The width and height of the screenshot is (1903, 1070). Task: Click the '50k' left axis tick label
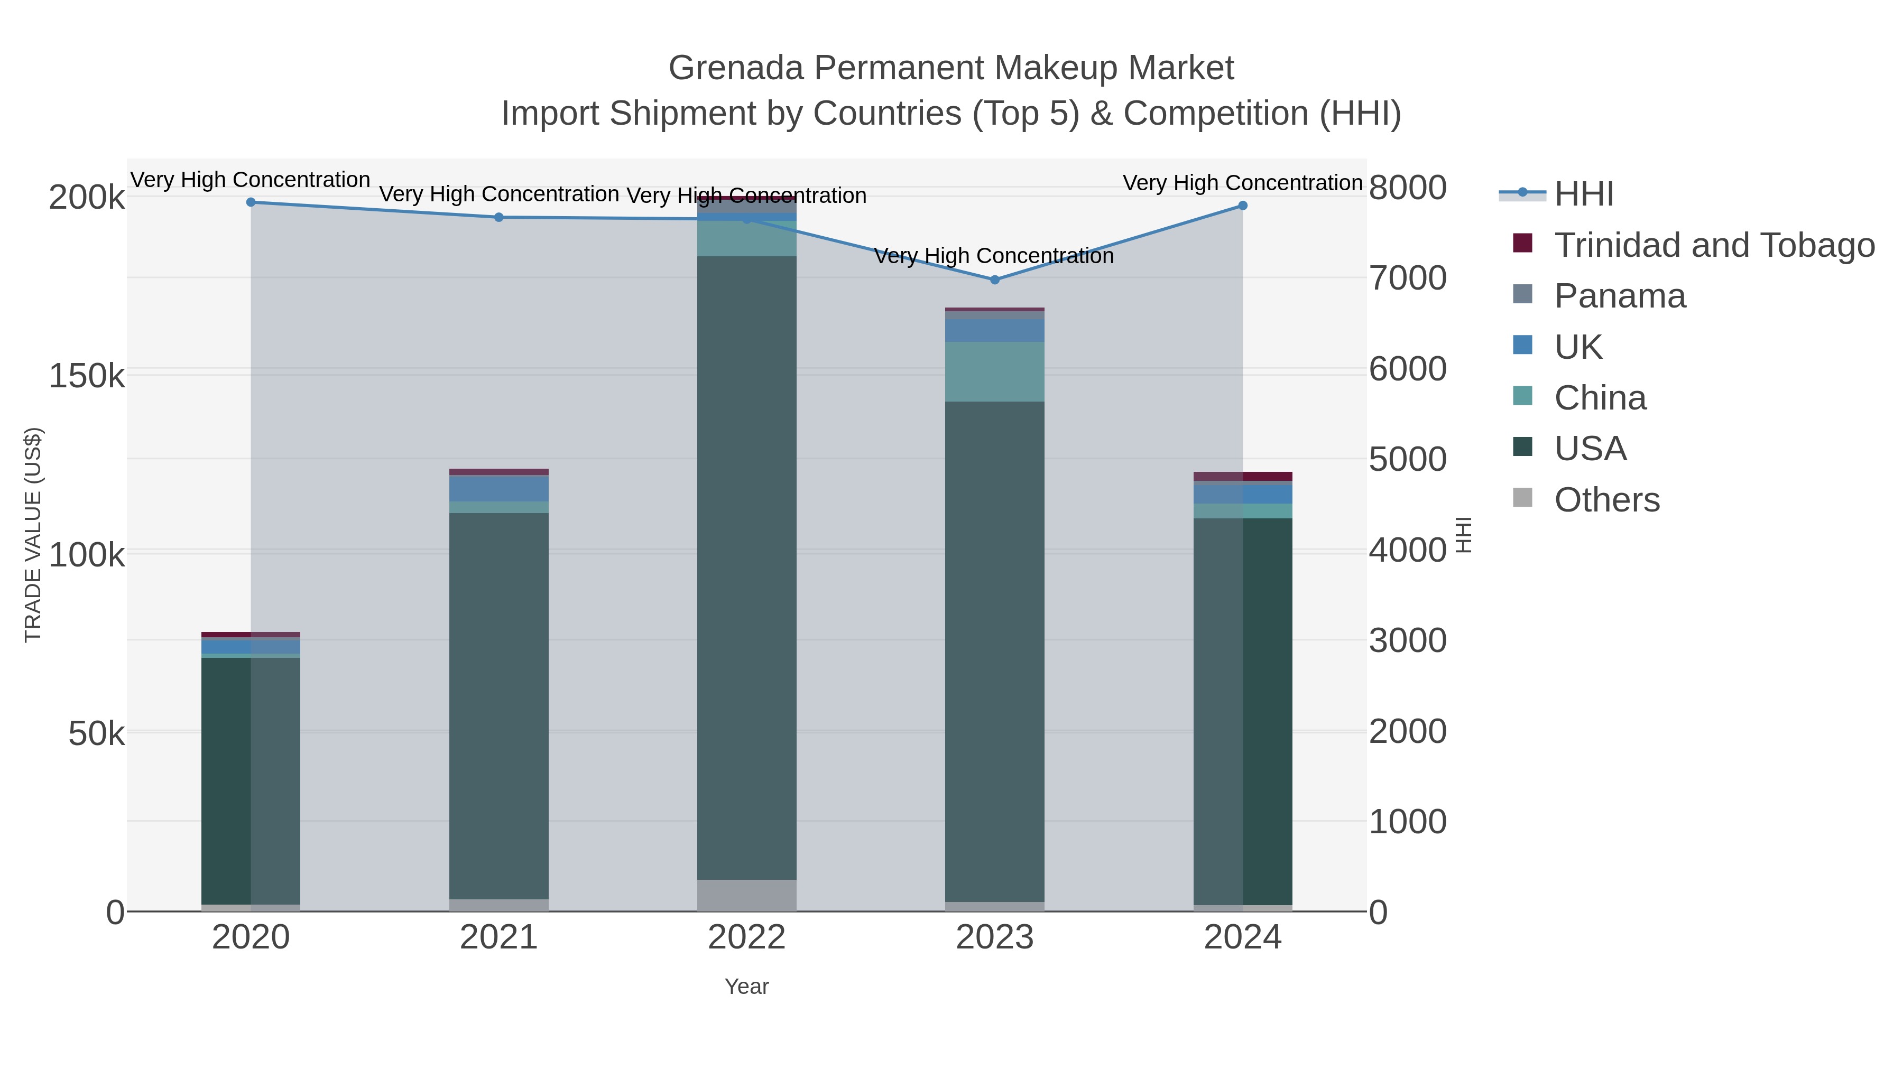pos(97,733)
